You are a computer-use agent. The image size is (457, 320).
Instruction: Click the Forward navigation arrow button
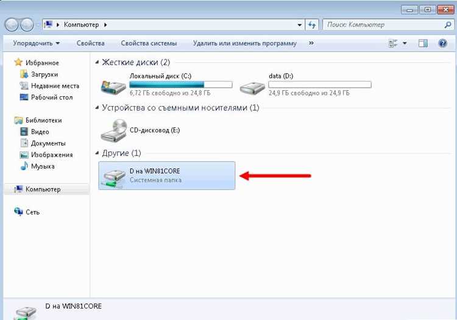[27, 25]
